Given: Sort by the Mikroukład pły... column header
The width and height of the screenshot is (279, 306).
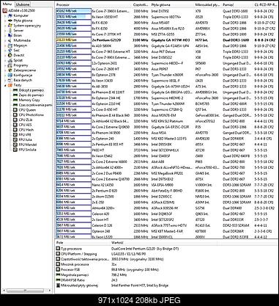Looking at the screenshot, I should point(208,5).
